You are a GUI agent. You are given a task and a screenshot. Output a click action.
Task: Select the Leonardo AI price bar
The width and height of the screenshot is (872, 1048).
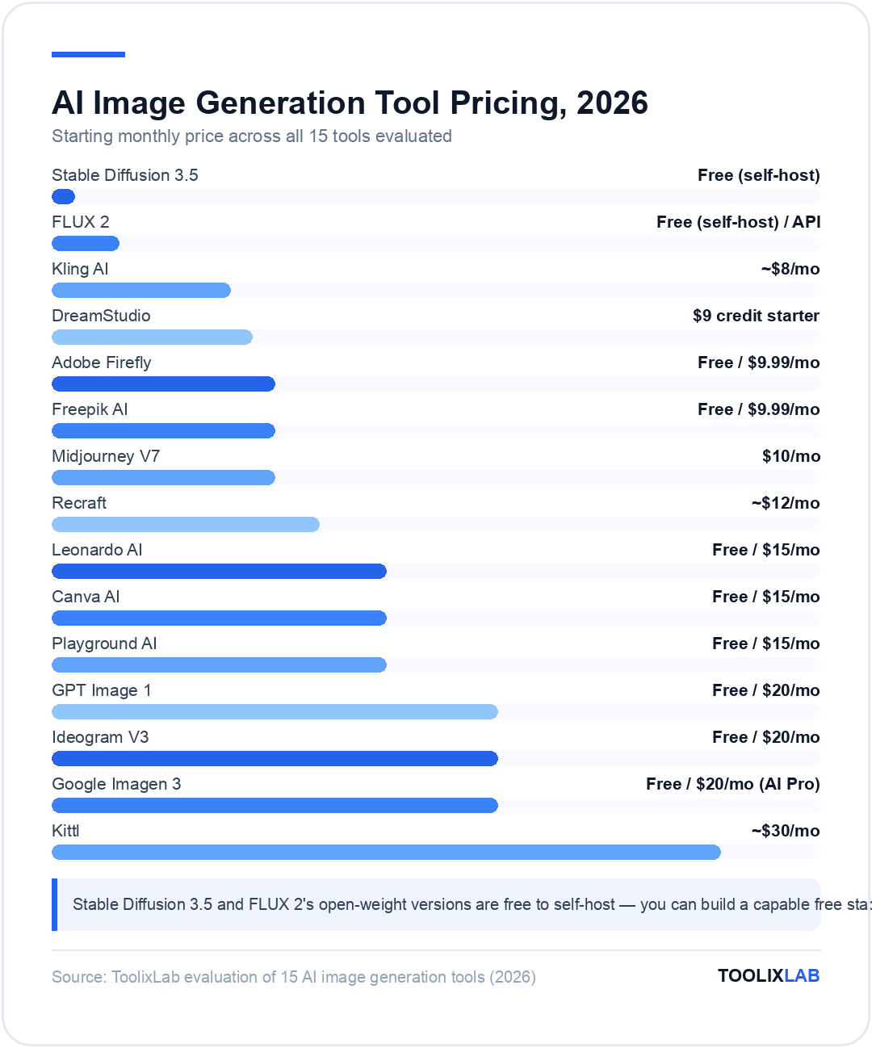(219, 571)
